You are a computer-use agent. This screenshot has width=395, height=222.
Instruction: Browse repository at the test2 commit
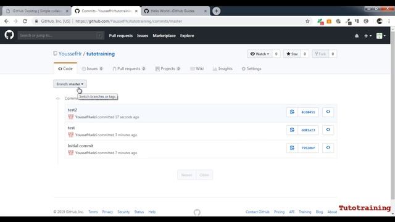(328, 112)
